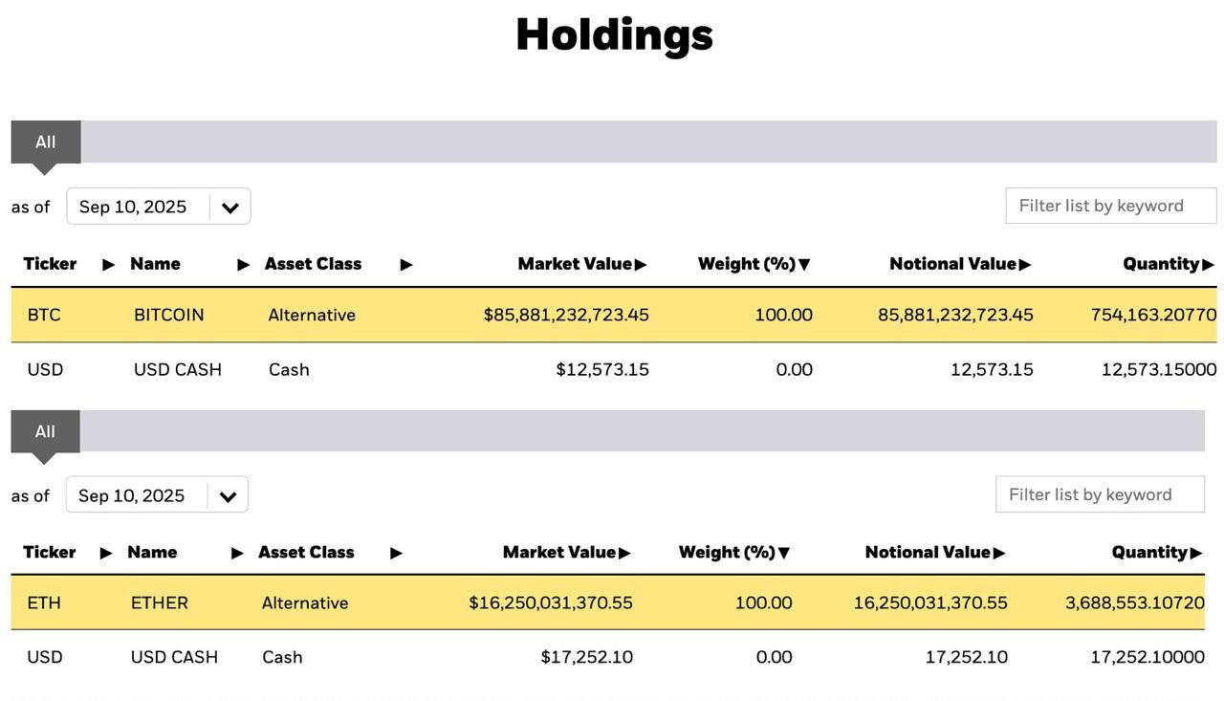Select the All tab above Bitcoin holdings
Image resolution: width=1224 pixels, height=701 pixels.
tap(46, 142)
